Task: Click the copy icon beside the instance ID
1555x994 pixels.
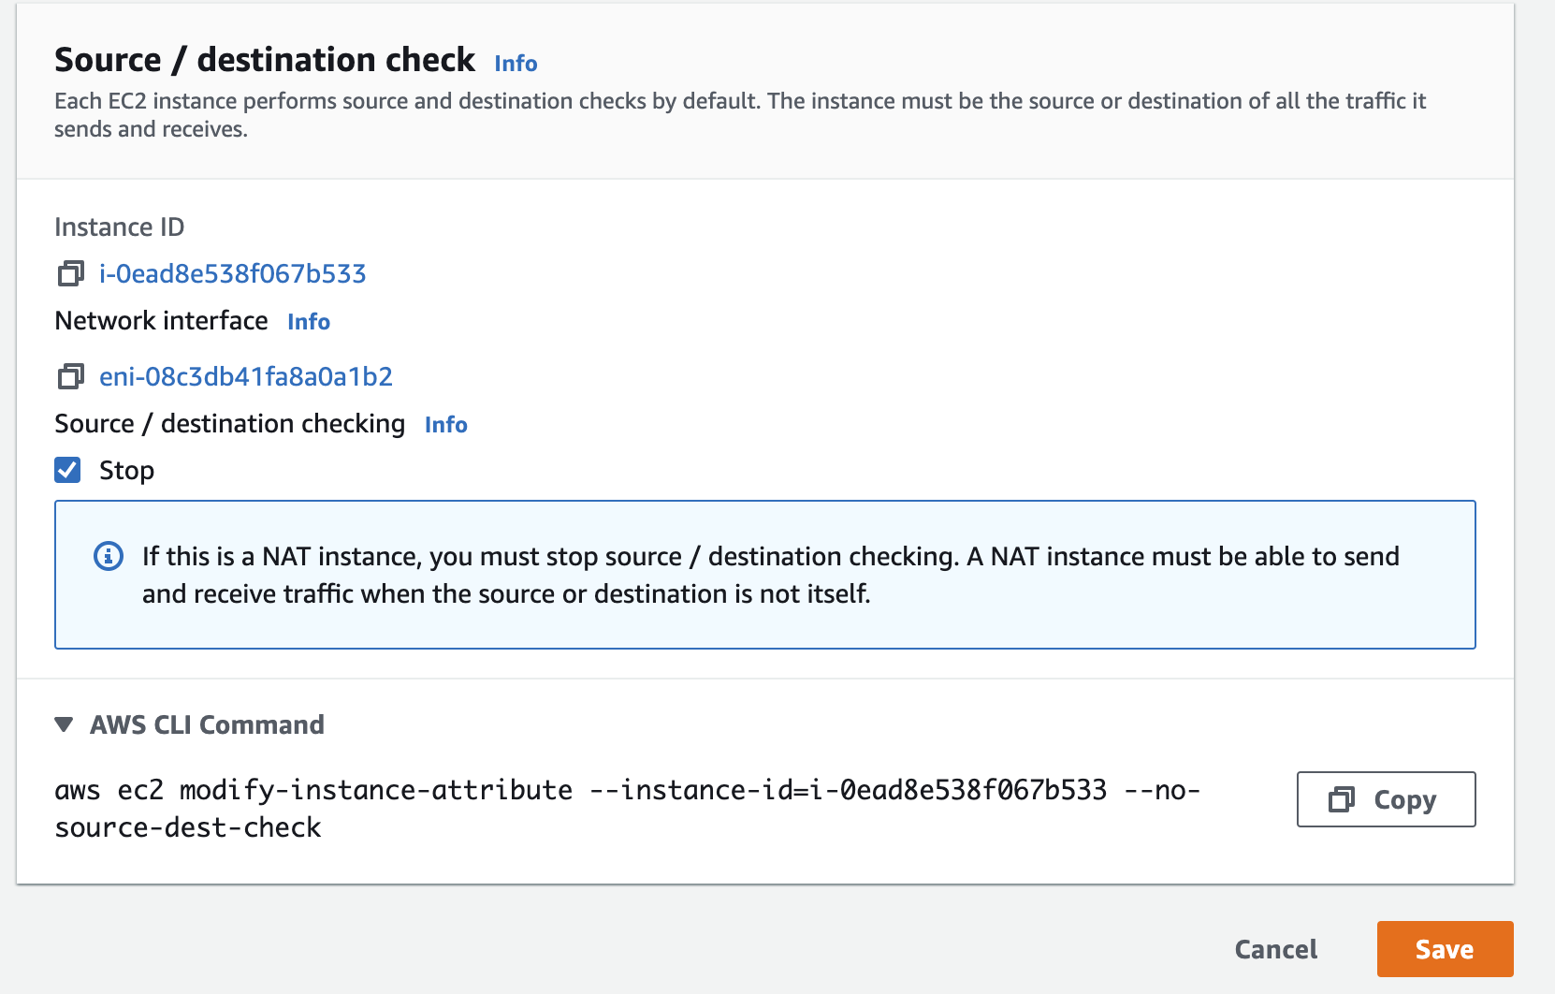Action: [x=70, y=273]
